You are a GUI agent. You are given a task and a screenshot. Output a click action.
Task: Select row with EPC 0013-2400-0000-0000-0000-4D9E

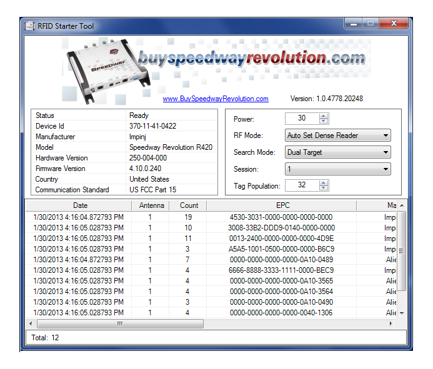pyautogui.click(x=211, y=239)
